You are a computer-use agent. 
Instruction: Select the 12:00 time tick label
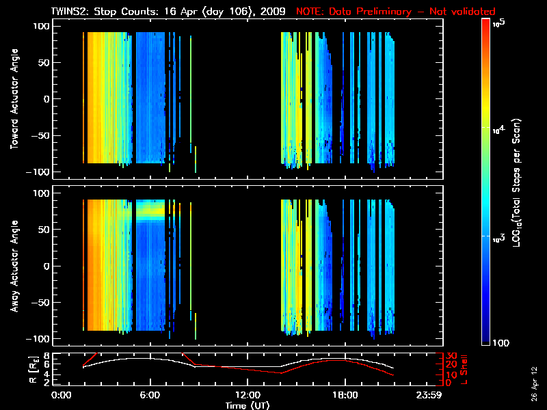point(247,395)
